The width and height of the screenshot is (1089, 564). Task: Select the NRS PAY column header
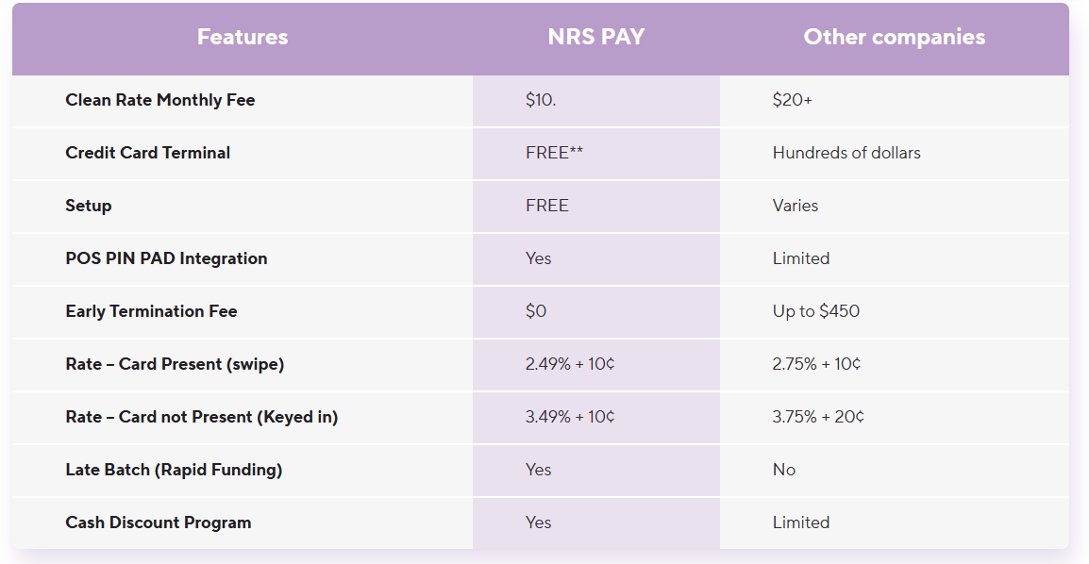point(595,37)
